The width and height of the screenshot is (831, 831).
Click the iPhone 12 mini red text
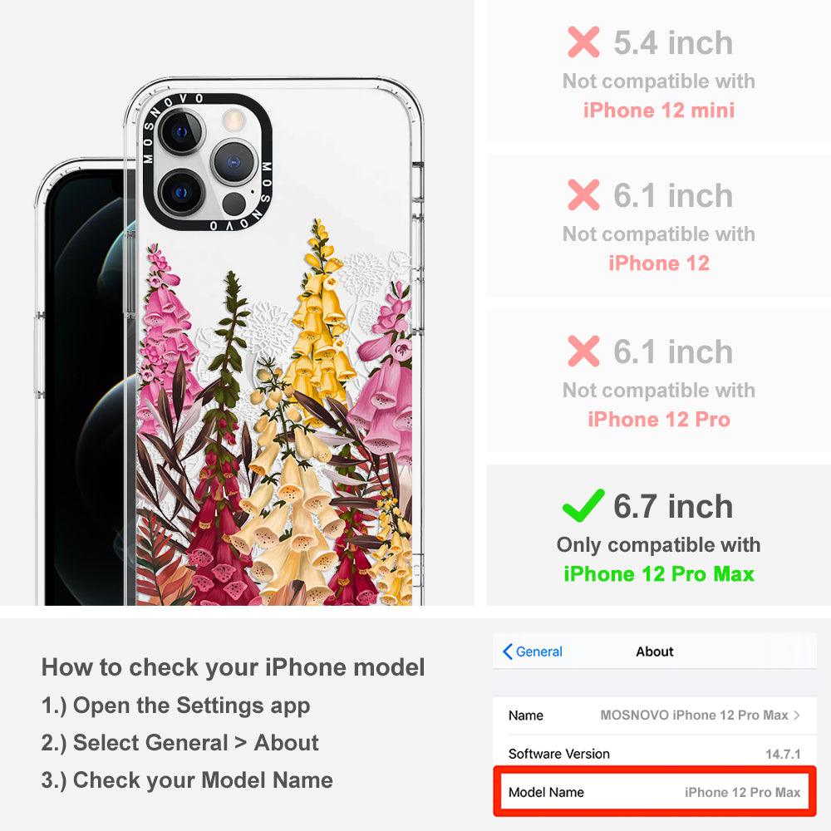pyautogui.click(x=659, y=111)
